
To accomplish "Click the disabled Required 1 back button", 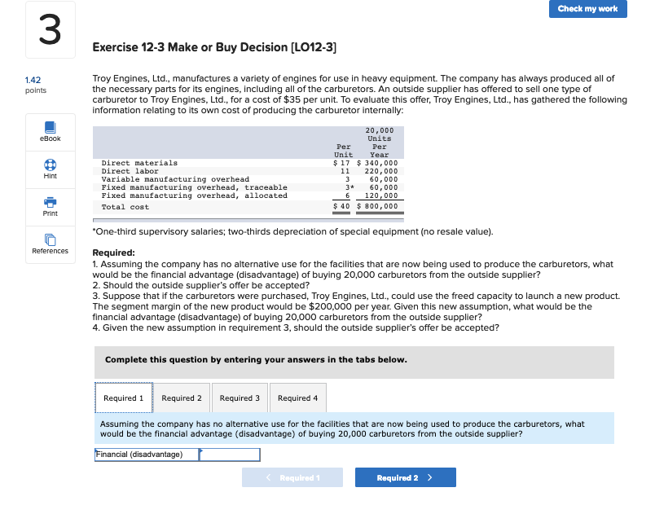I will tap(292, 477).
